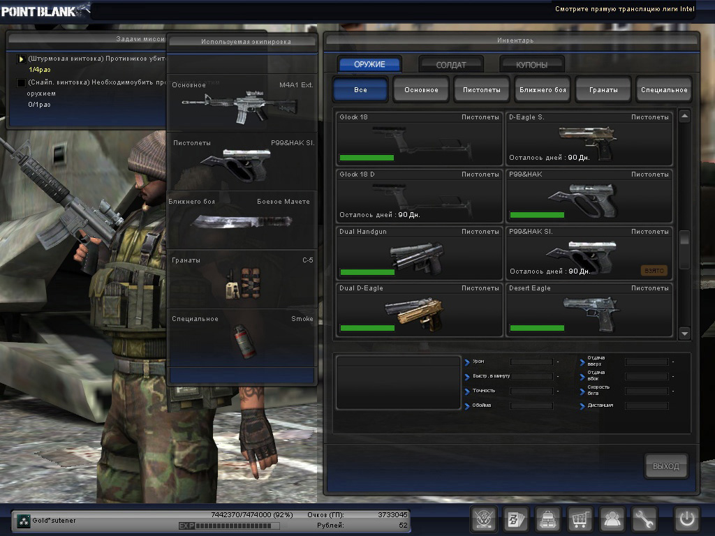Viewport: 715px width, 536px height.
Task: Open the backpack inventory icon
Action: (x=547, y=519)
